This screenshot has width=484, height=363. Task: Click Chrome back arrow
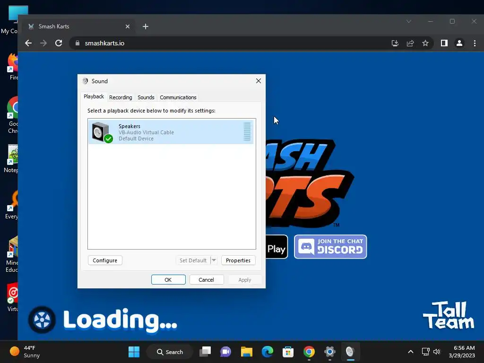click(28, 43)
